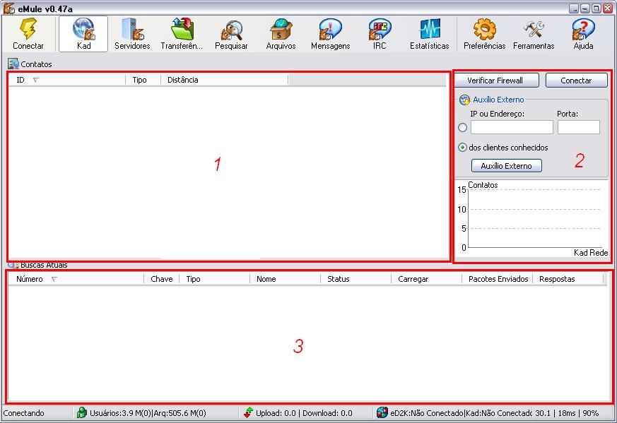Screen dimensions: 617x423
Task: Click the Conectar lightning toolbar icon
Action: [28, 34]
